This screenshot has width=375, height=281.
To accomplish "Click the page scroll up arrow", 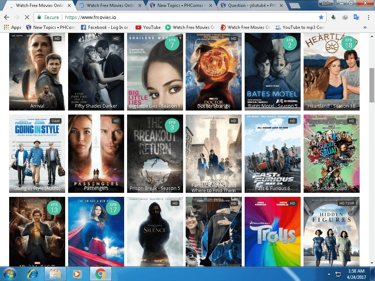I will pos(372,36).
